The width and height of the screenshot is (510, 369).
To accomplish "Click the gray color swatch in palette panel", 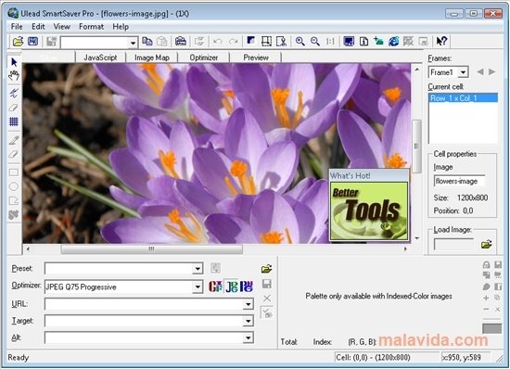I will click(491, 328).
